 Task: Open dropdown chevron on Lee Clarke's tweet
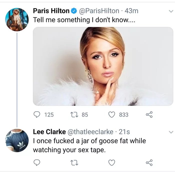(x=171, y=132)
